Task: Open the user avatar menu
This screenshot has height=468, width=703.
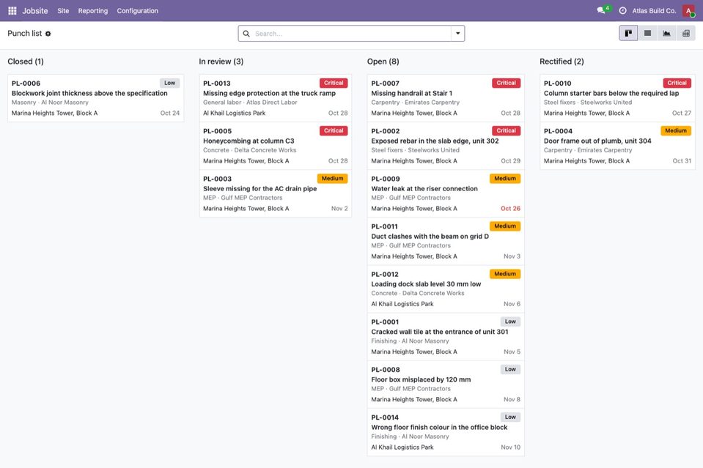Action: [688, 10]
